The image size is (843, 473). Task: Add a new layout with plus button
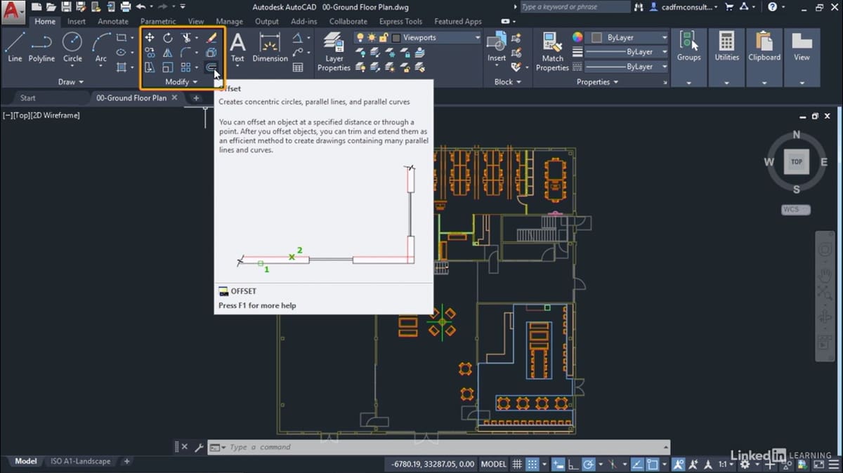pyautogui.click(x=127, y=461)
